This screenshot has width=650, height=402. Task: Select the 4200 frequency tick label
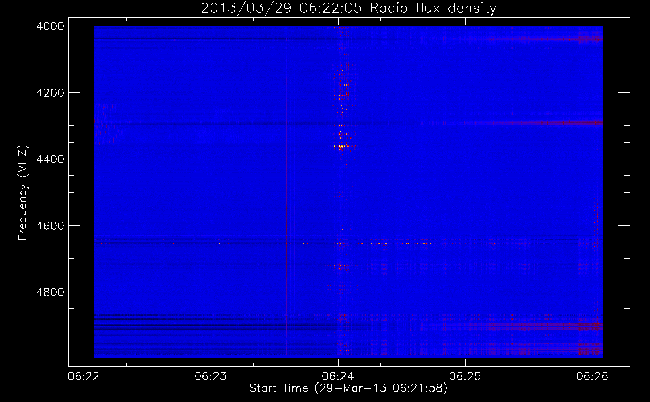pyautogui.click(x=50, y=93)
